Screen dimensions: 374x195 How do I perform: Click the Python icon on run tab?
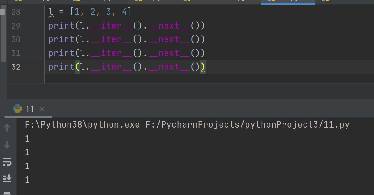pyautogui.click(x=17, y=109)
